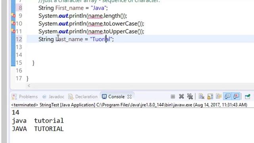Close the Console view with its X

[x=129, y=97]
